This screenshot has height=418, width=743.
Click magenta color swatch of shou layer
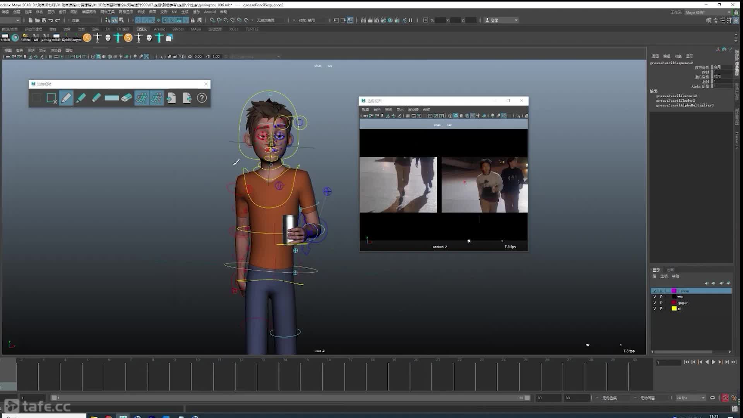click(x=674, y=291)
